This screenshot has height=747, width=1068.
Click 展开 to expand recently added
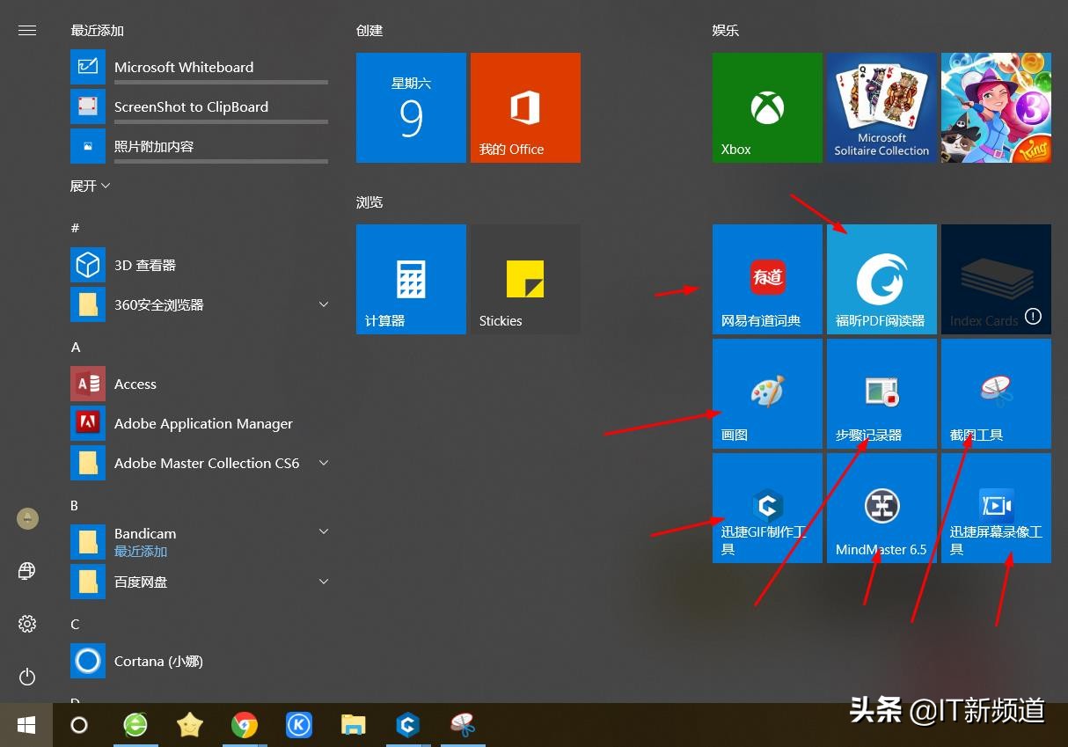91,186
